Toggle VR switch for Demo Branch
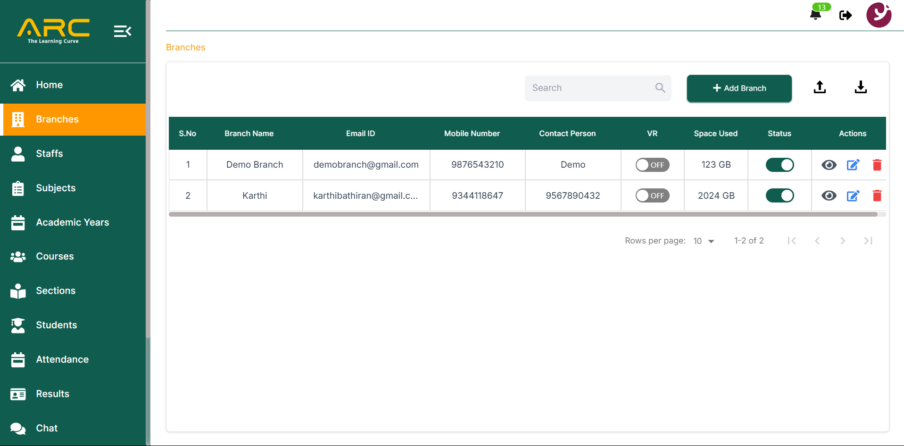This screenshot has height=446, width=904. (652, 165)
